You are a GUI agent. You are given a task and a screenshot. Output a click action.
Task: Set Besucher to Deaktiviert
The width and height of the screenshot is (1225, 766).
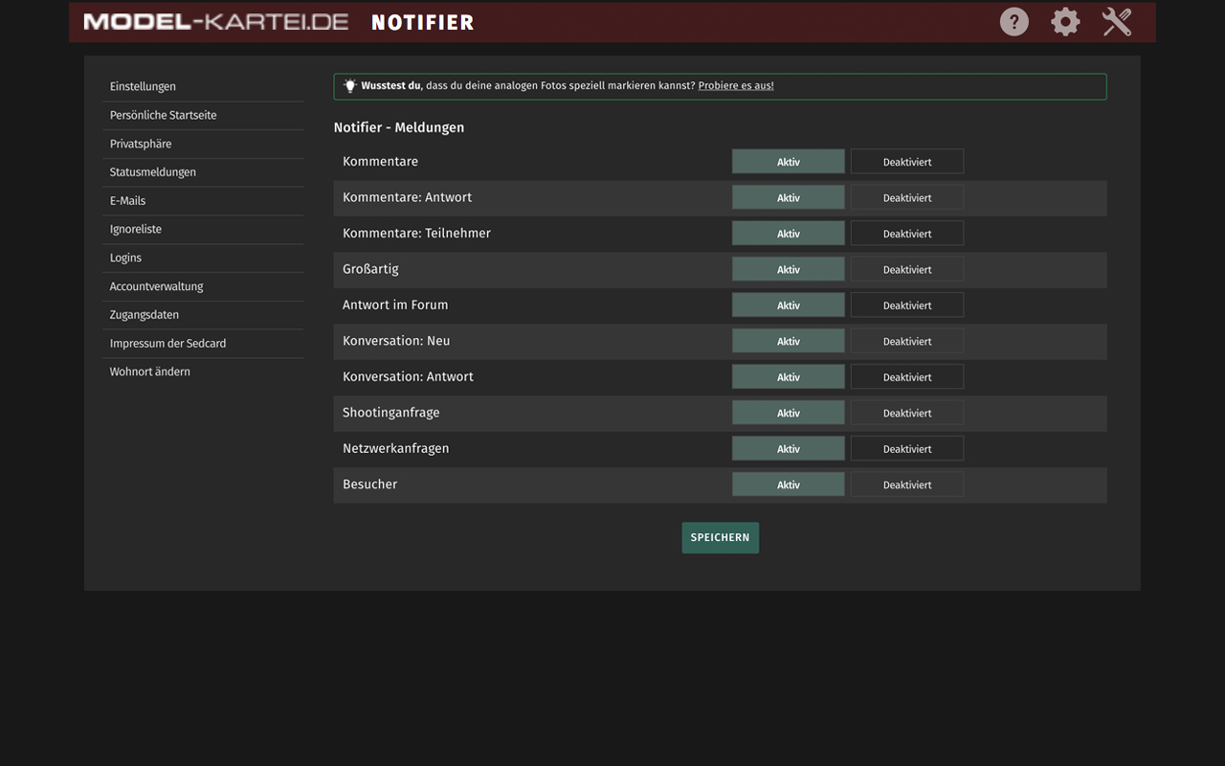click(x=907, y=485)
